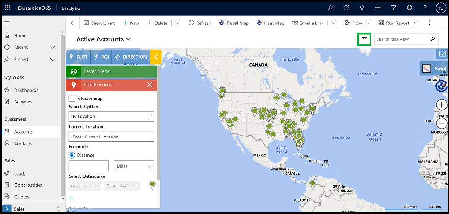
Task: Switch to the POI tab
Action: pyautogui.click(x=102, y=57)
